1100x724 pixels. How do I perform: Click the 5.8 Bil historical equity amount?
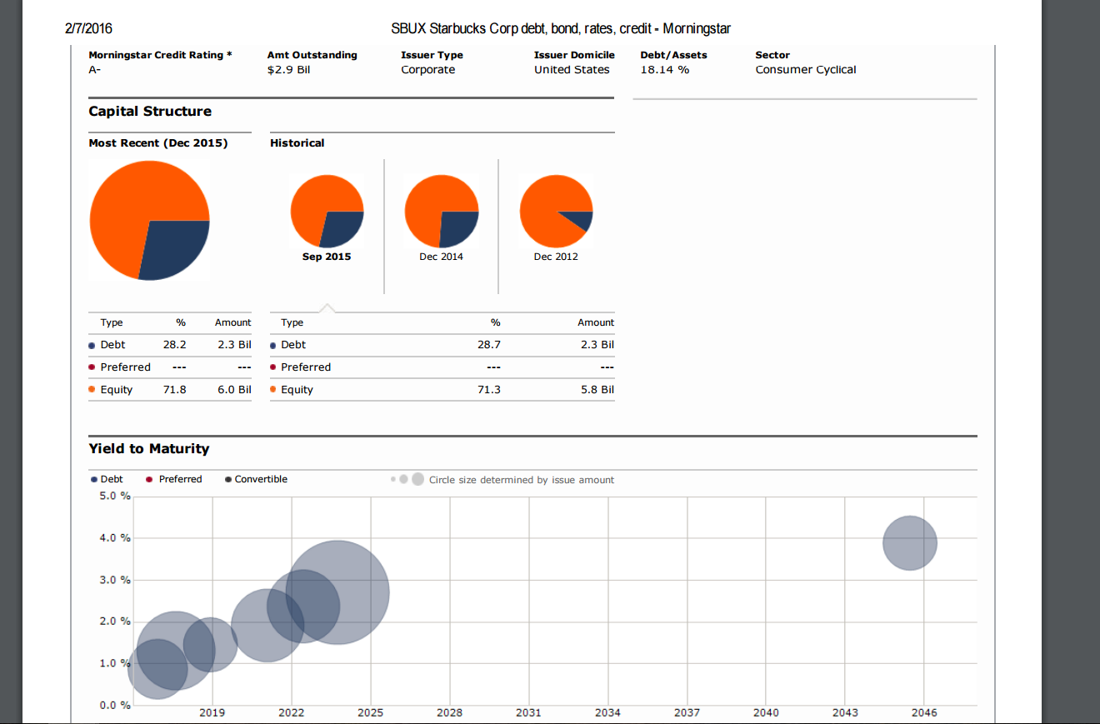pyautogui.click(x=597, y=390)
